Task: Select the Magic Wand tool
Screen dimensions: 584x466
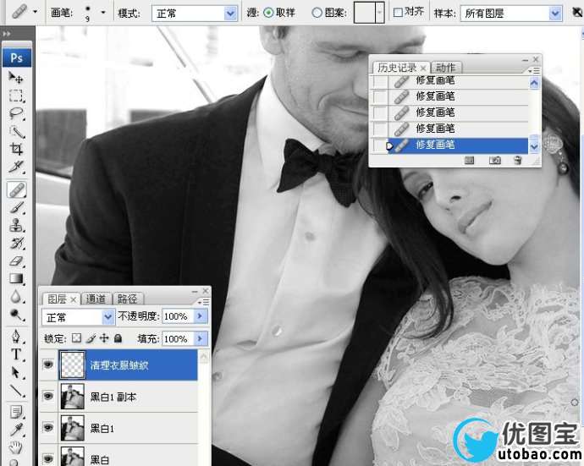Action: coord(15,131)
